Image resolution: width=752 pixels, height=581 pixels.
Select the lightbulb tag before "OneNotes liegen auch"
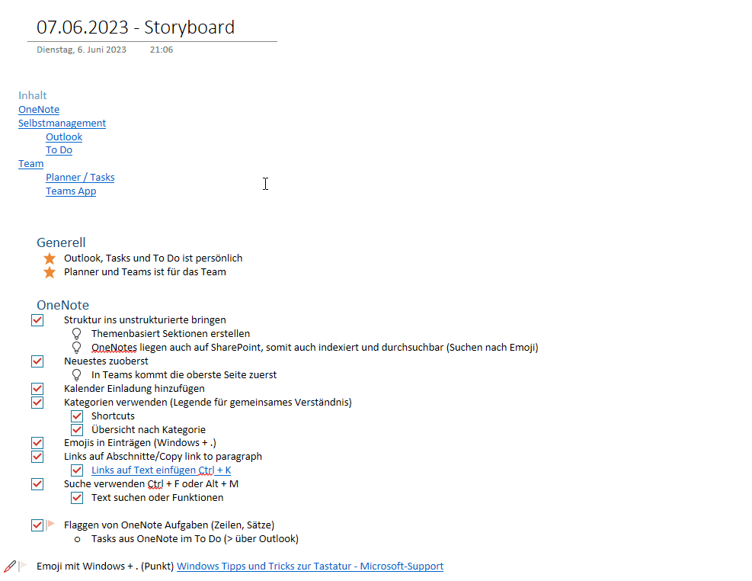tap(76, 348)
